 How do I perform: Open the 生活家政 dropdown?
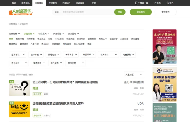(17, 55)
